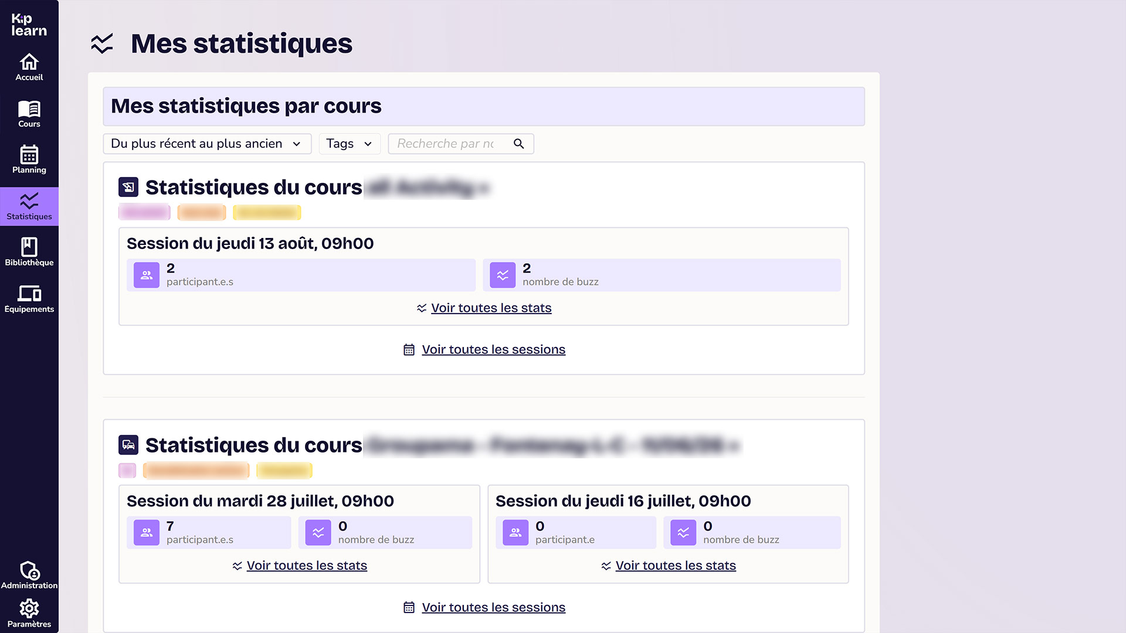Click buzz icon in 16 juillet session
The image size is (1126, 633).
(x=683, y=533)
